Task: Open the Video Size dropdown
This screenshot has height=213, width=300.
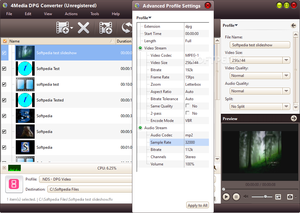Action: pos(286,60)
